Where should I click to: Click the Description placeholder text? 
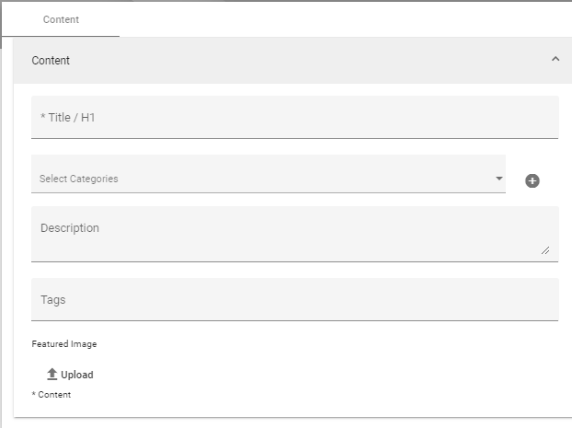point(70,228)
